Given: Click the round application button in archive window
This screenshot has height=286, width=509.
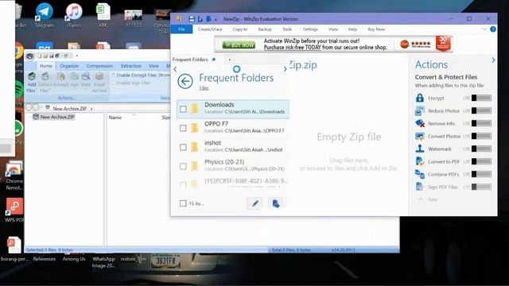Looking at the screenshot, I should click(x=30, y=56).
